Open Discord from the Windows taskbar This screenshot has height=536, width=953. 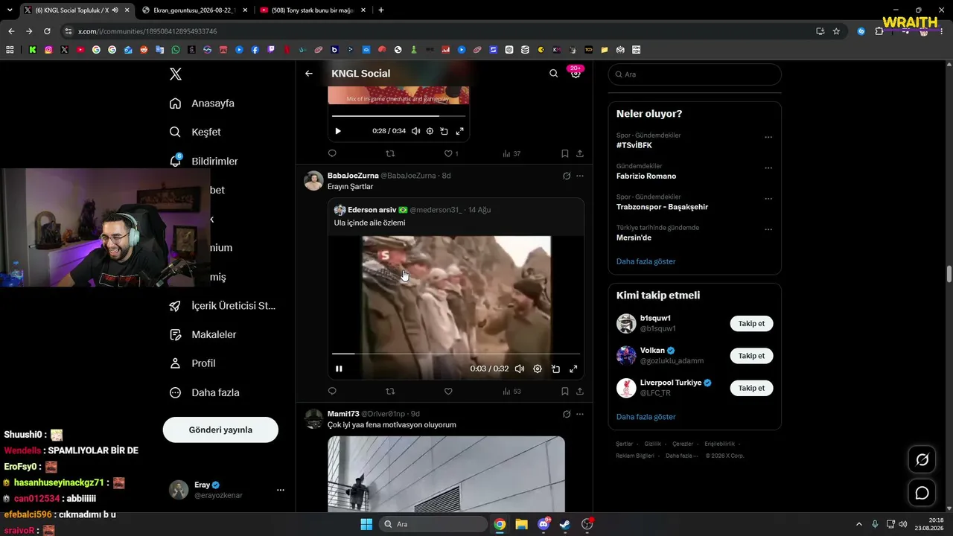[x=544, y=524]
